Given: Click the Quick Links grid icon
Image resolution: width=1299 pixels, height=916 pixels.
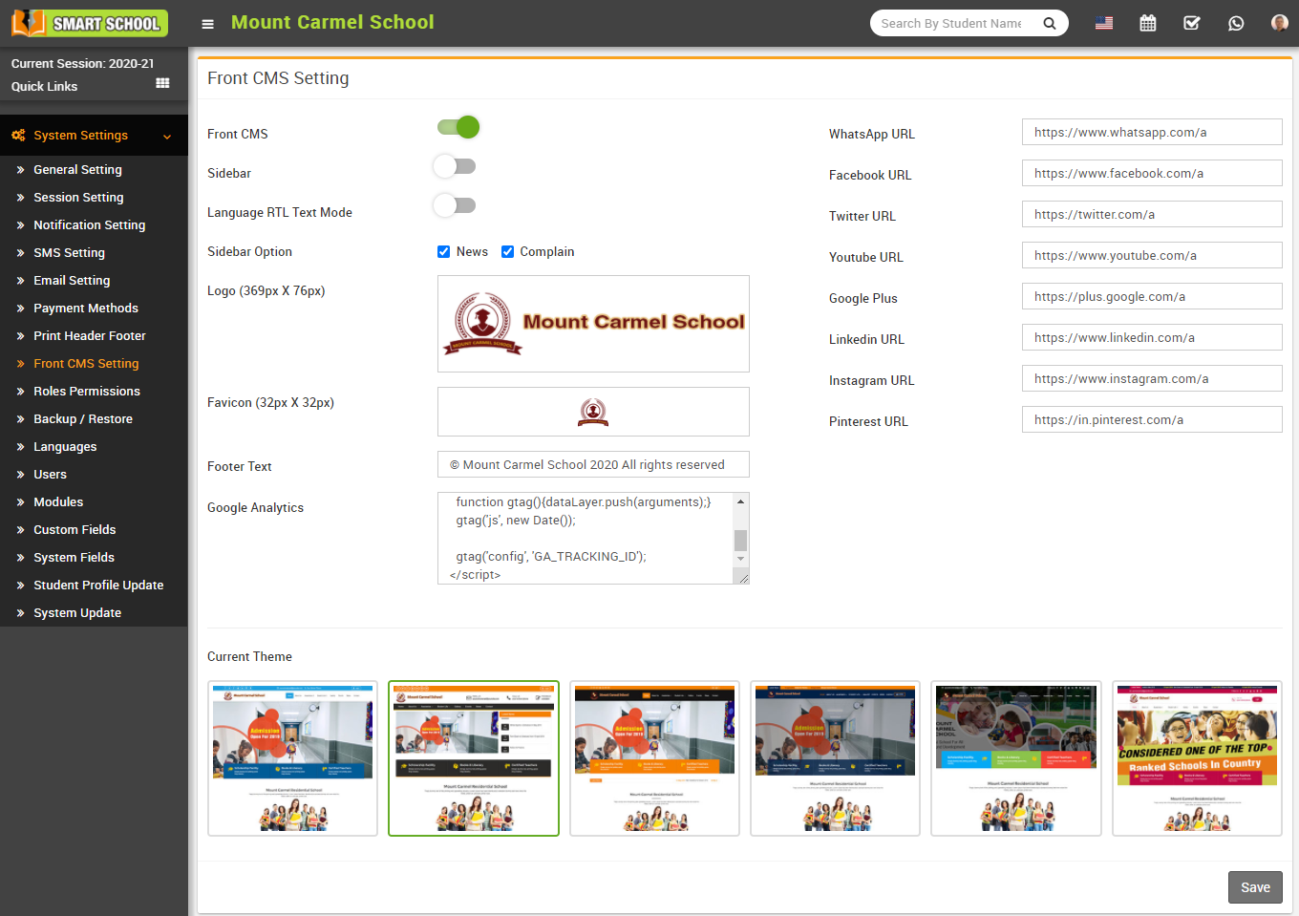Looking at the screenshot, I should pos(160,86).
